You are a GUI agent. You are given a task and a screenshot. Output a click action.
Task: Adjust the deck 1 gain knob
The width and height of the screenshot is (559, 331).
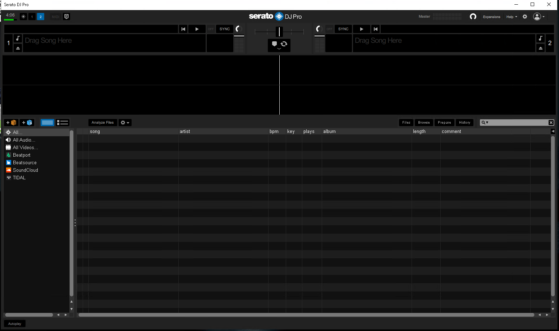(238, 29)
